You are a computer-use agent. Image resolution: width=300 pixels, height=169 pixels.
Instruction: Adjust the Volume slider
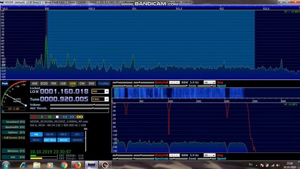(x=80, y=105)
